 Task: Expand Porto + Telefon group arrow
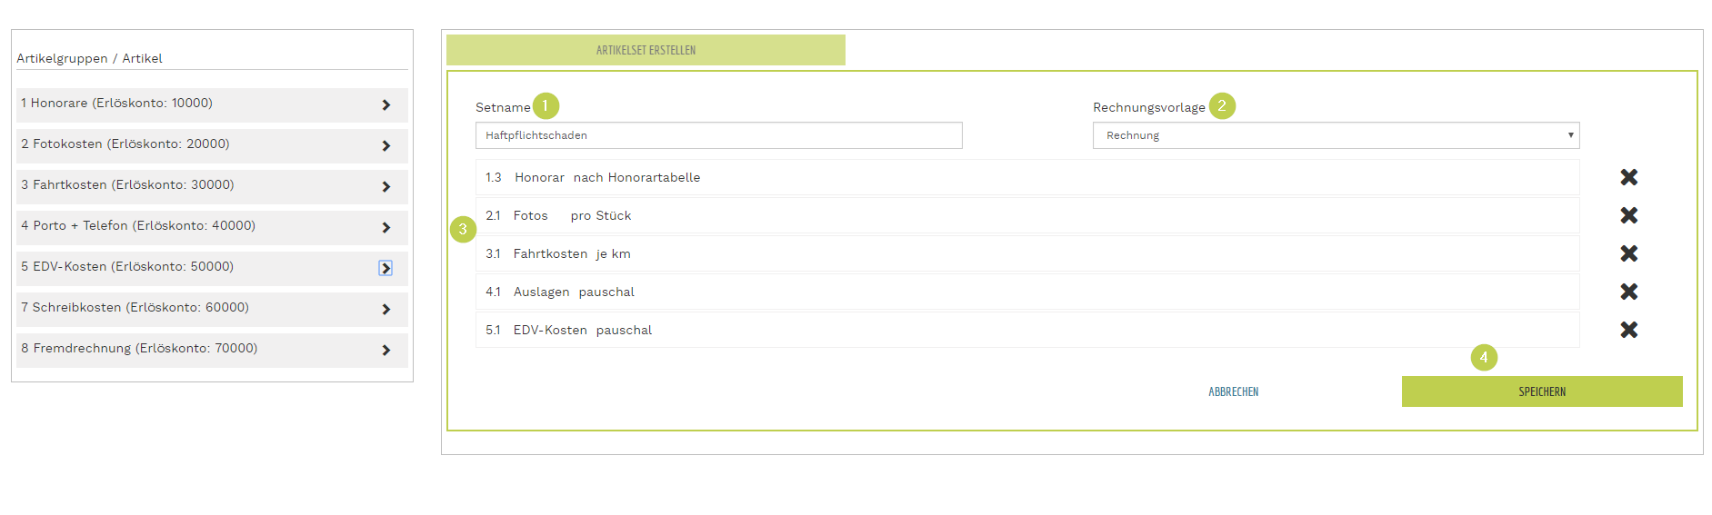pos(386,228)
